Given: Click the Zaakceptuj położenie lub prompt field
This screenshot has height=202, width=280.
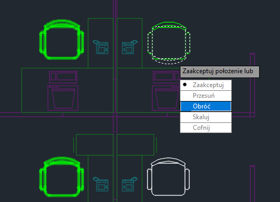Looking at the screenshot, I should 220,72.
